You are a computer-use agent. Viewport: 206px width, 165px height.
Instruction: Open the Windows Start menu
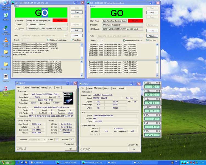pos(8,163)
